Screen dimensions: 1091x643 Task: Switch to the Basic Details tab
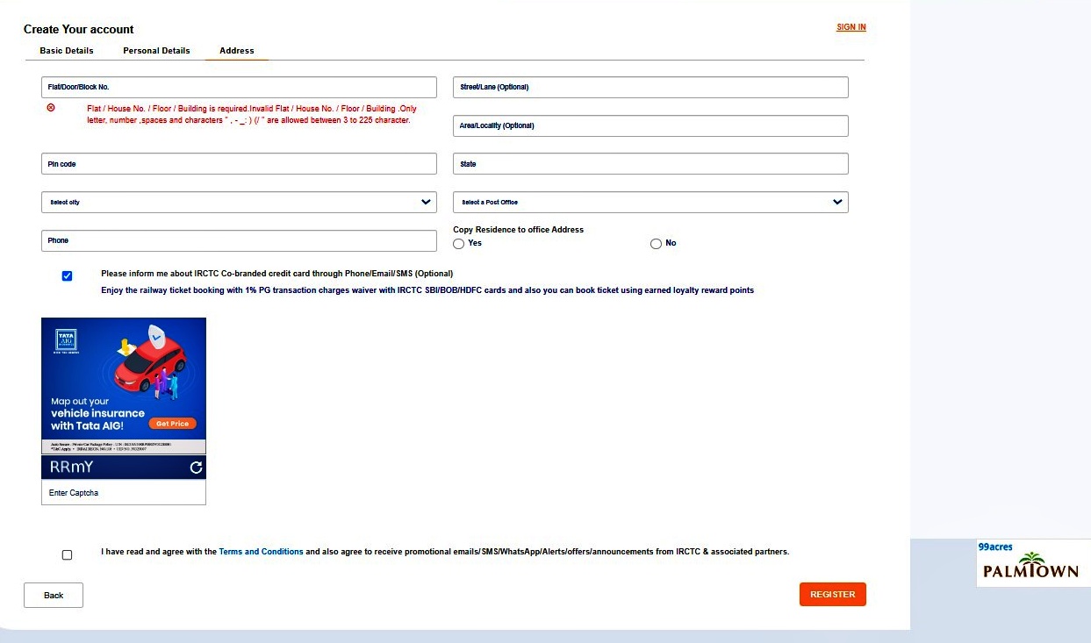pyautogui.click(x=67, y=51)
